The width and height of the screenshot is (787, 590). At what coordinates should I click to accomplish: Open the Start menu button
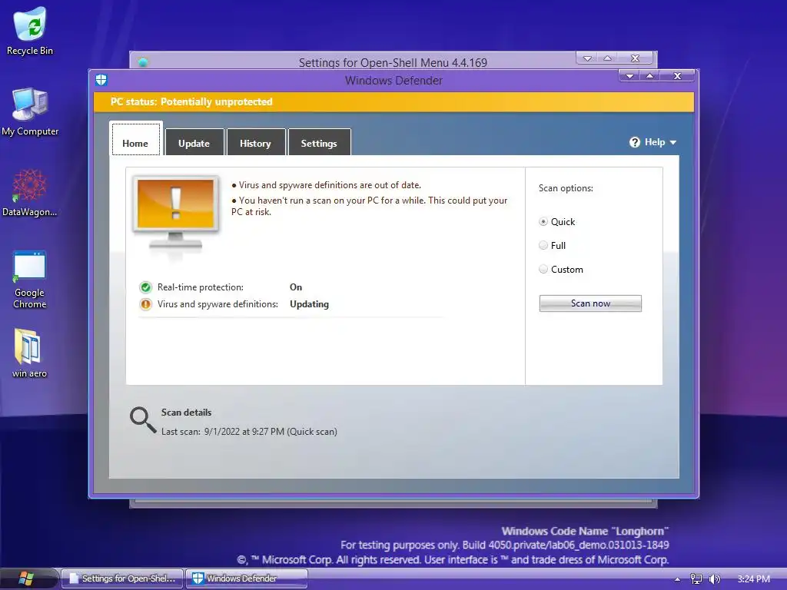coord(25,578)
